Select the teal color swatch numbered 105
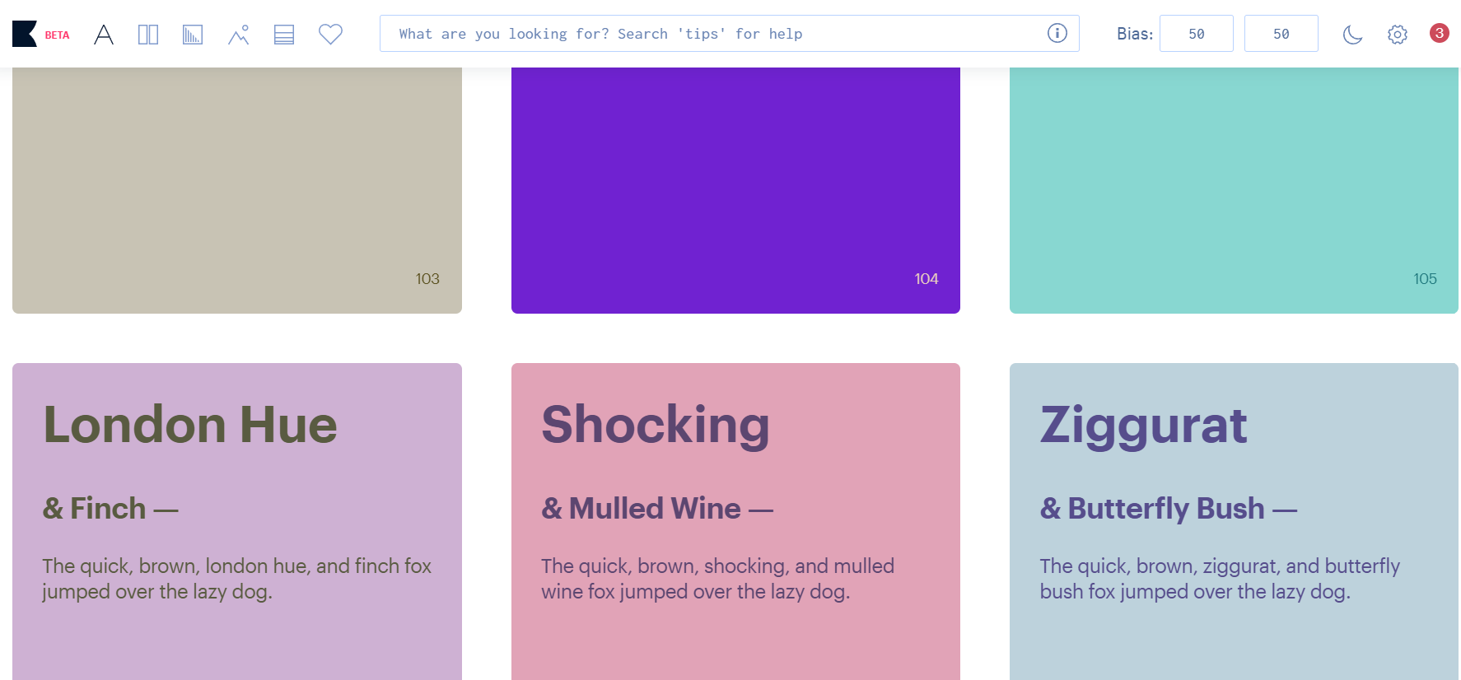The height and width of the screenshot is (680, 1461). coord(1234,189)
